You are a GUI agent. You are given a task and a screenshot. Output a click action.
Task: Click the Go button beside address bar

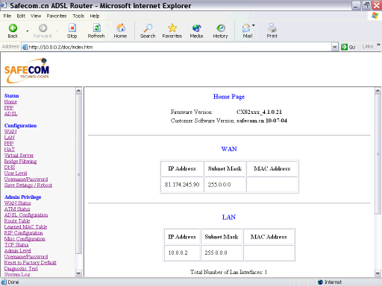[348, 47]
